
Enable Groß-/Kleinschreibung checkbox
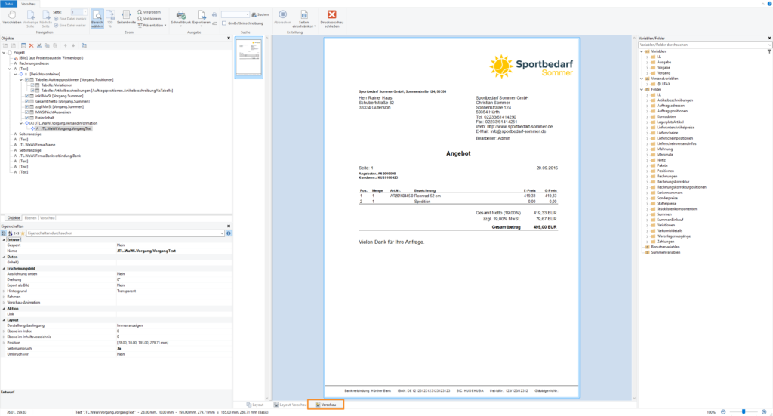224,23
